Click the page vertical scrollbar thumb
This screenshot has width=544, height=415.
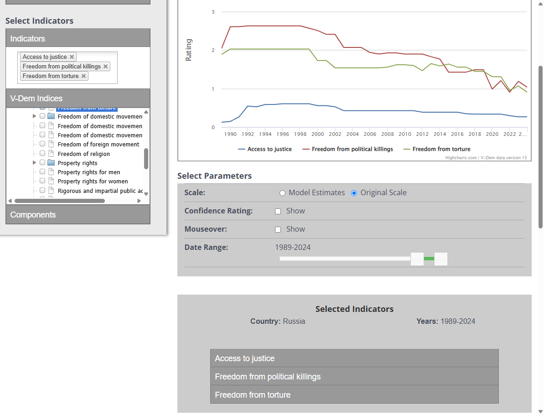click(540, 147)
